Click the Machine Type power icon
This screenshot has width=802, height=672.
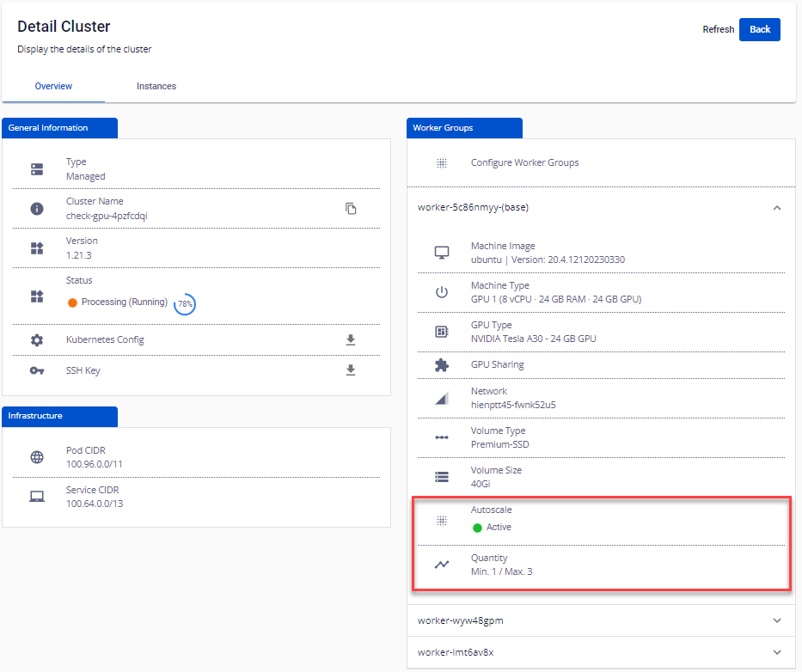[442, 292]
